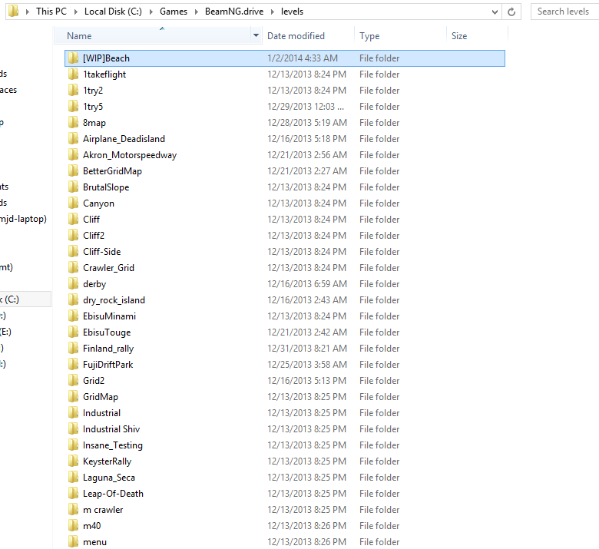The image size is (599, 549).
Task: Click the date 12/29/2013 12:03
Action: pos(306,107)
